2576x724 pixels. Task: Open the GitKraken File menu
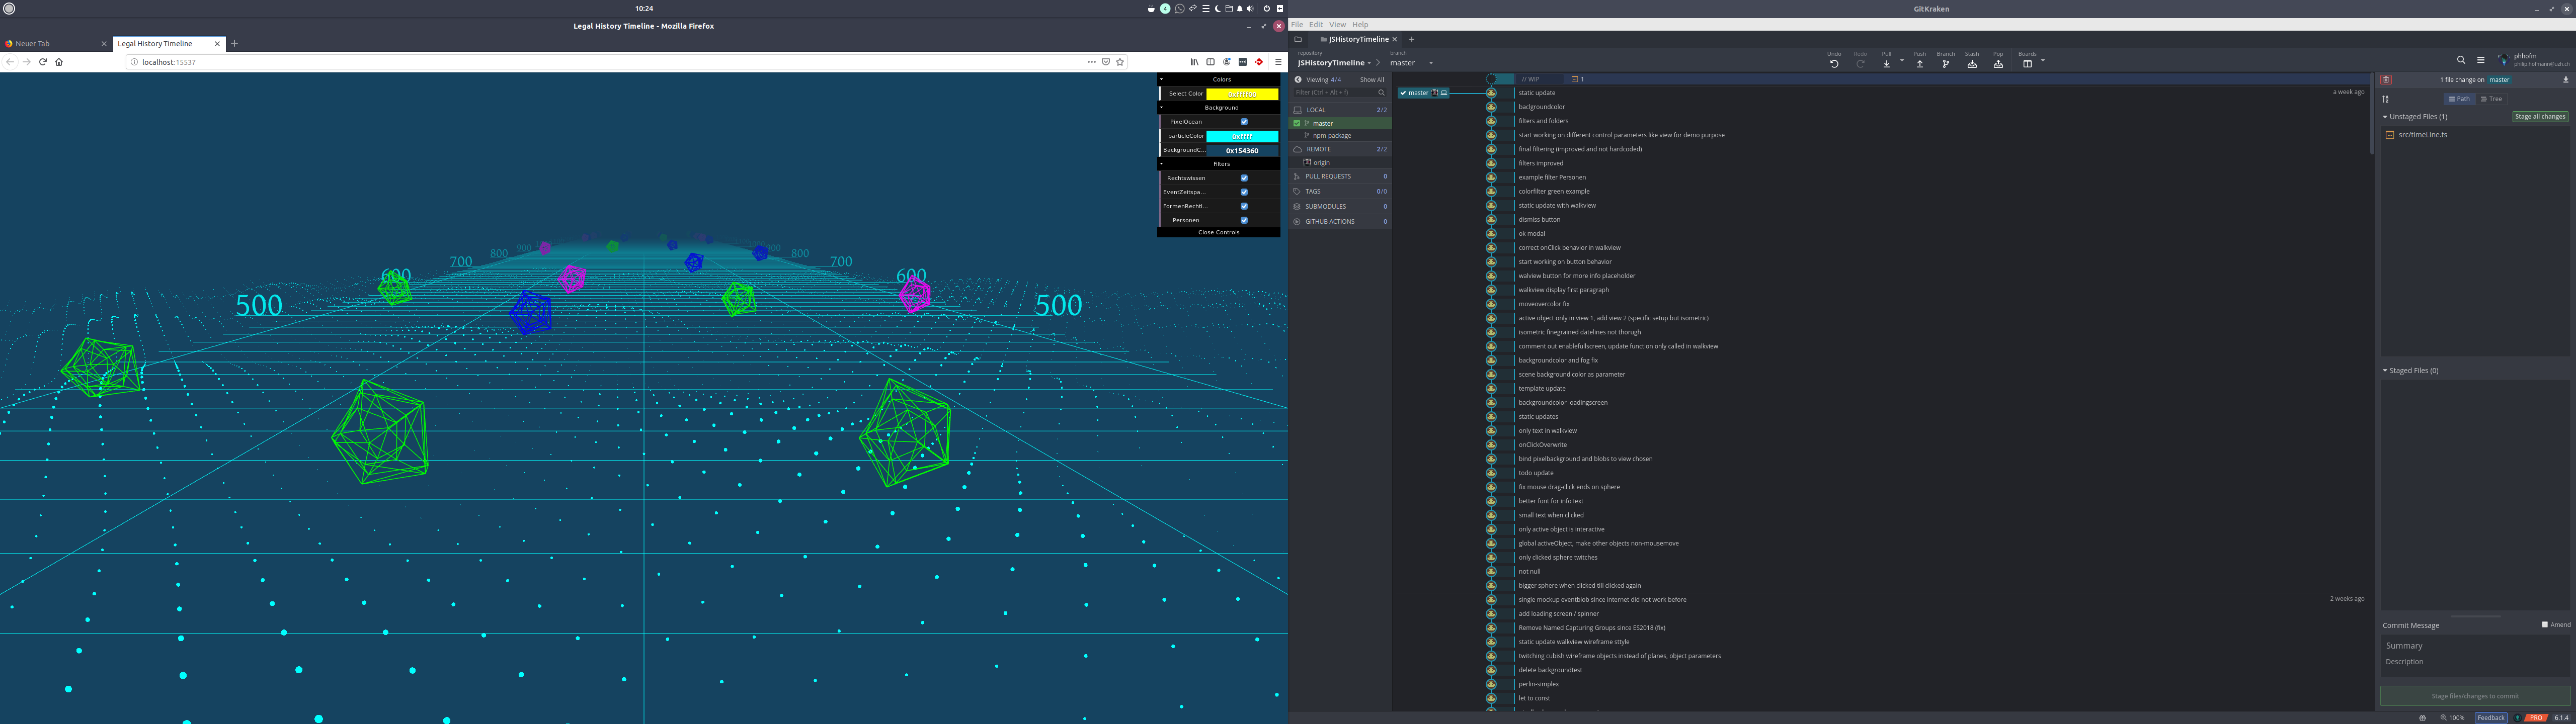pyautogui.click(x=1297, y=25)
